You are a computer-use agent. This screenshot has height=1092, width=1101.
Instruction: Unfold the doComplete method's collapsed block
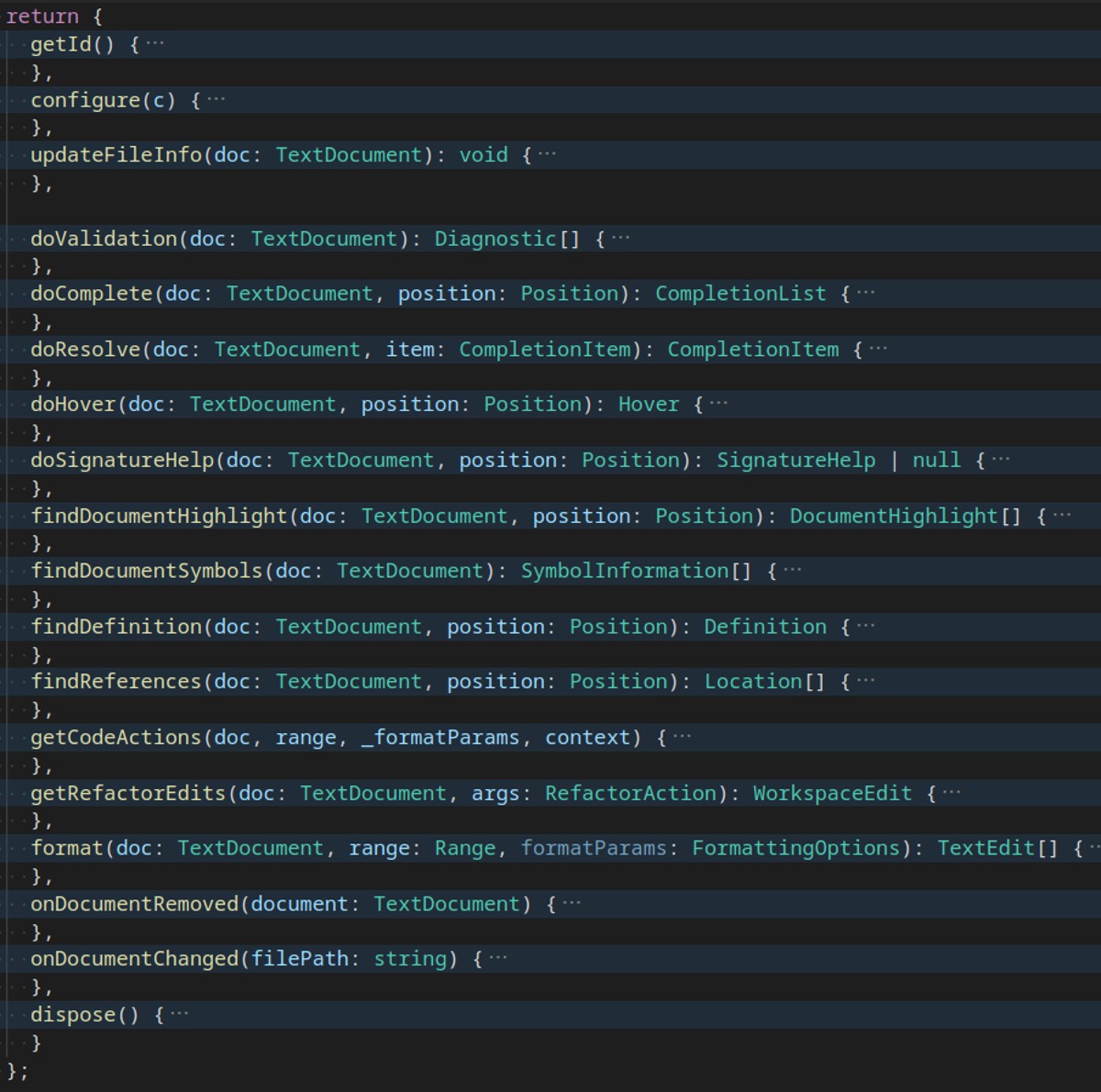(x=865, y=294)
